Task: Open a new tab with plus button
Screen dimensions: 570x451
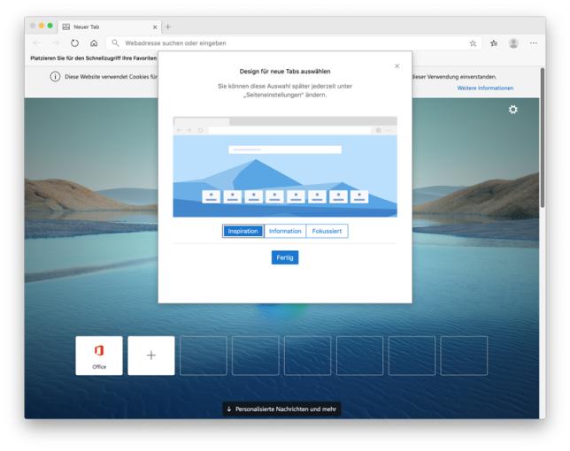Action: click(x=168, y=27)
